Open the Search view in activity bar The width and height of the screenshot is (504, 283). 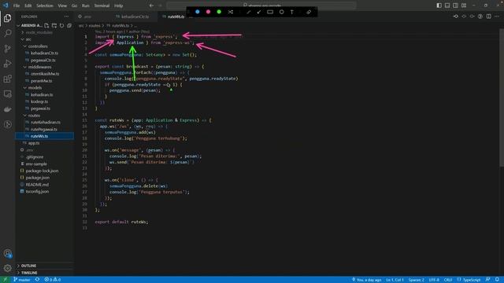pyautogui.click(x=7, y=33)
